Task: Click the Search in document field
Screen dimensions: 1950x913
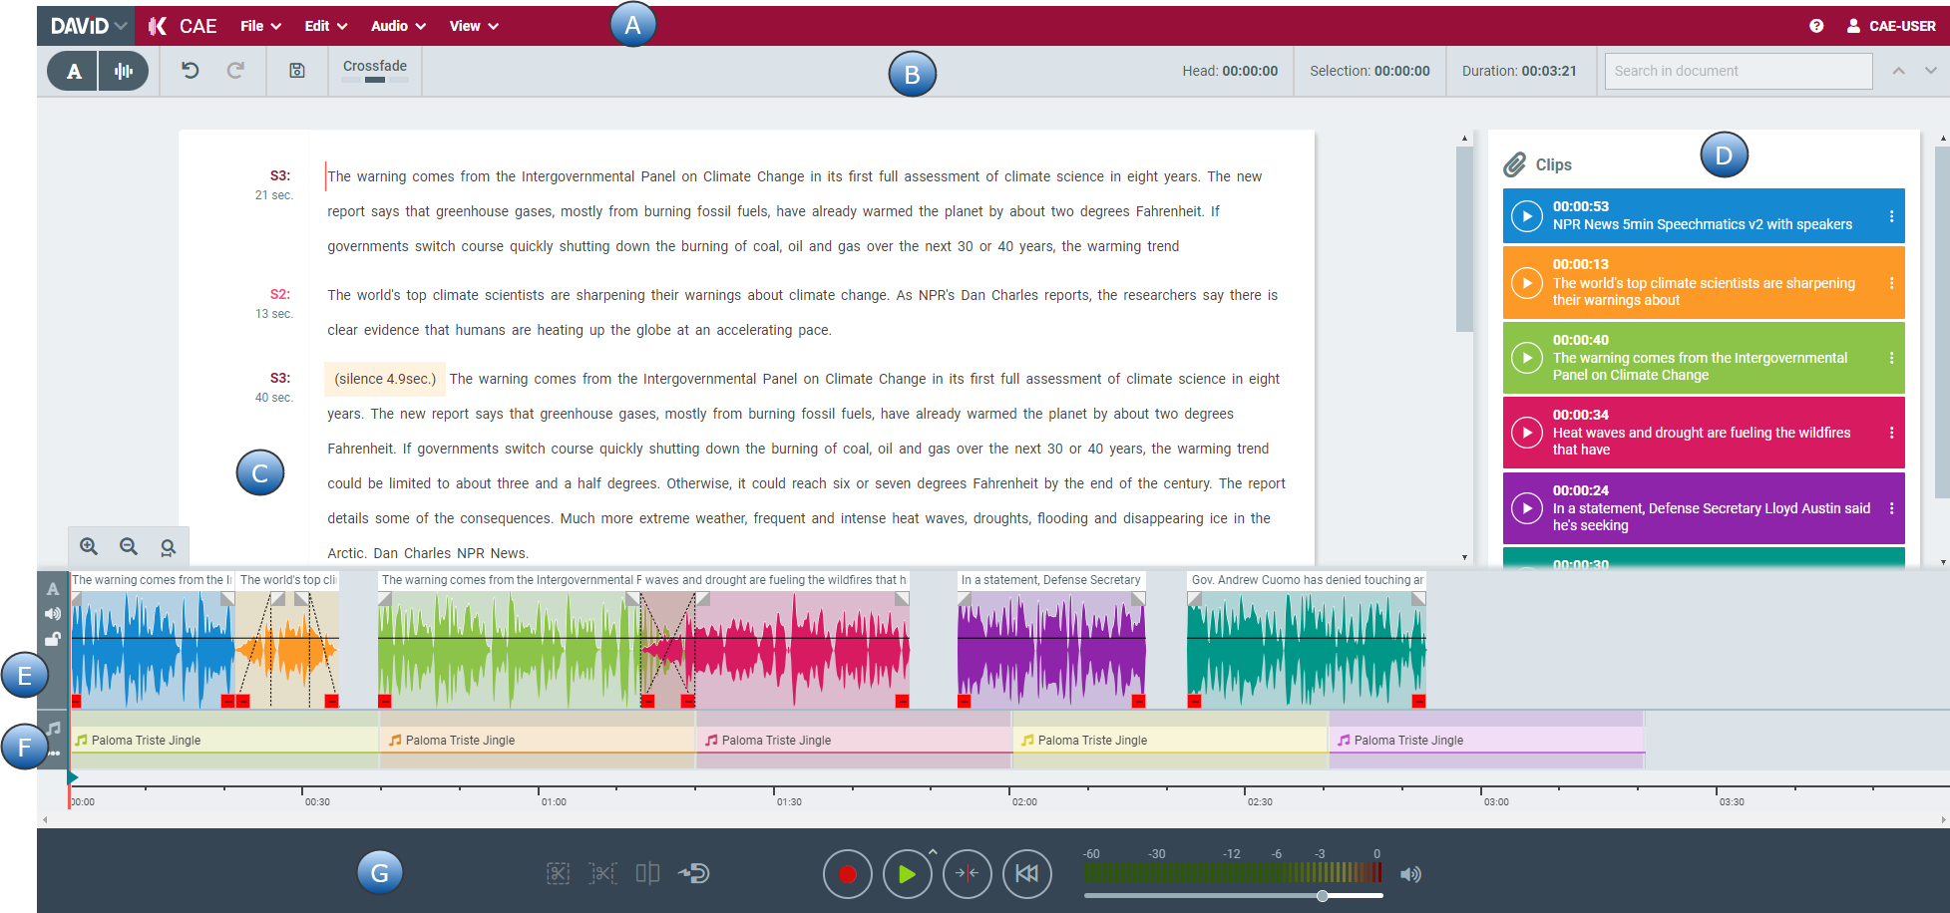Action: 1738,71
